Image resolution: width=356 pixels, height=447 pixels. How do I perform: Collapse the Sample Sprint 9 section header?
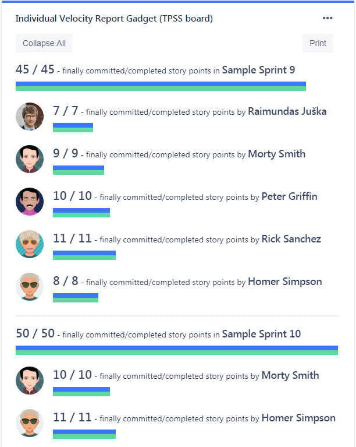click(x=155, y=70)
